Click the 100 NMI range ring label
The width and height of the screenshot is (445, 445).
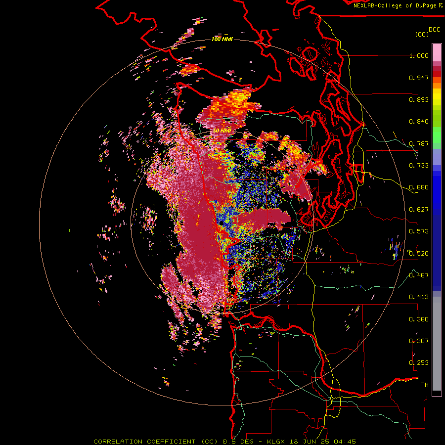(222, 39)
